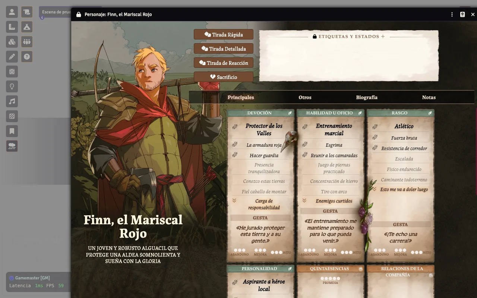The width and height of the screenshot is (477, 298).
Task: Click chevron beside Carga de responsabilidad
Action: 234,200
